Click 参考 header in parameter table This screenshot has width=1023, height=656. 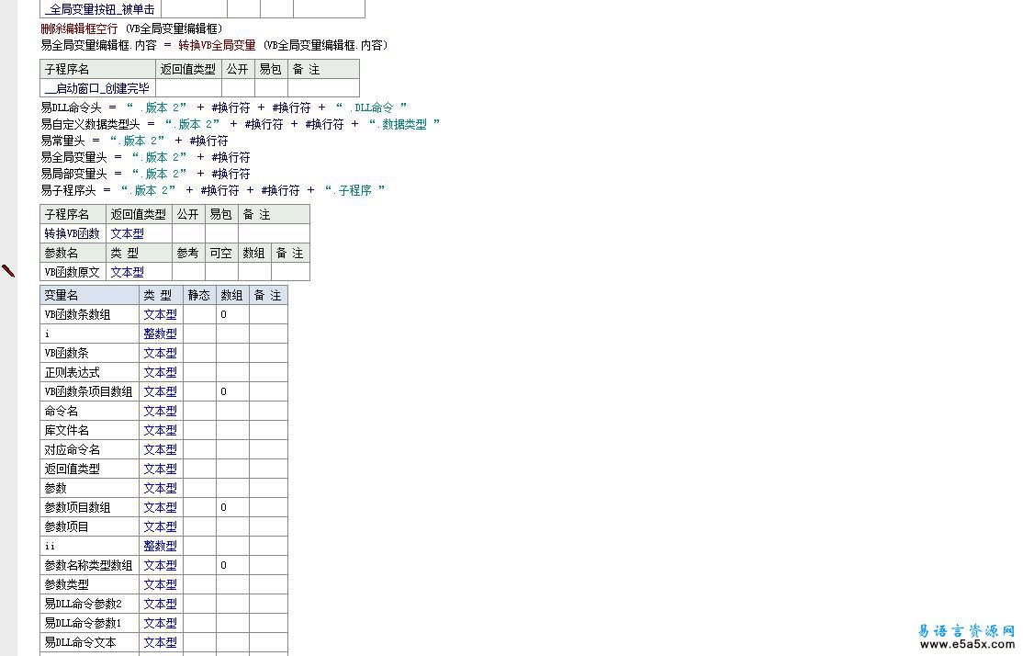point(188,254)
